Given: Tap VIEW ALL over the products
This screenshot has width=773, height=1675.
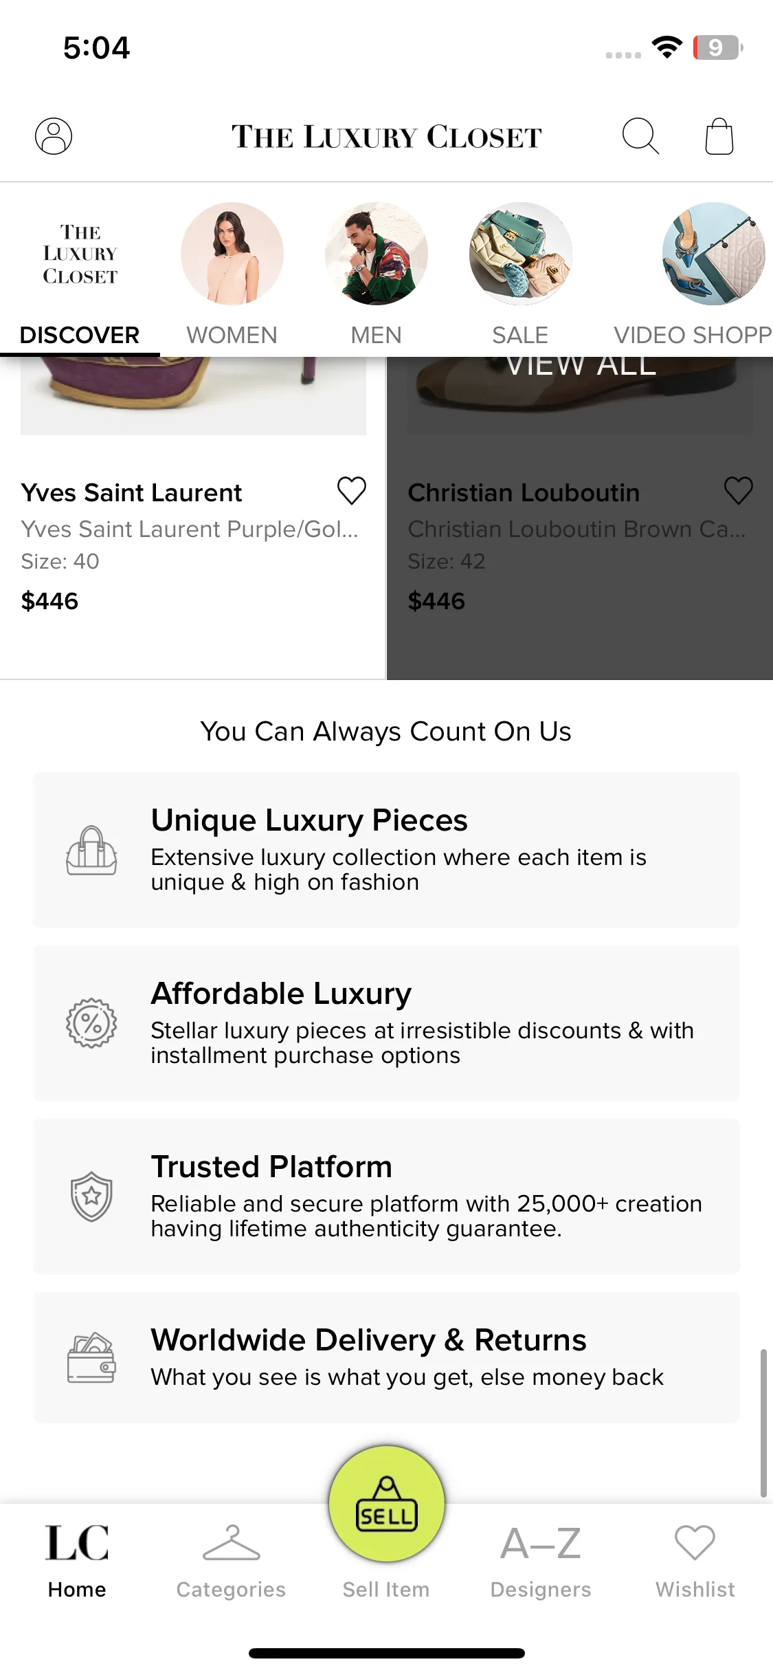Looking at the screenshot, I should coord(581,366).
